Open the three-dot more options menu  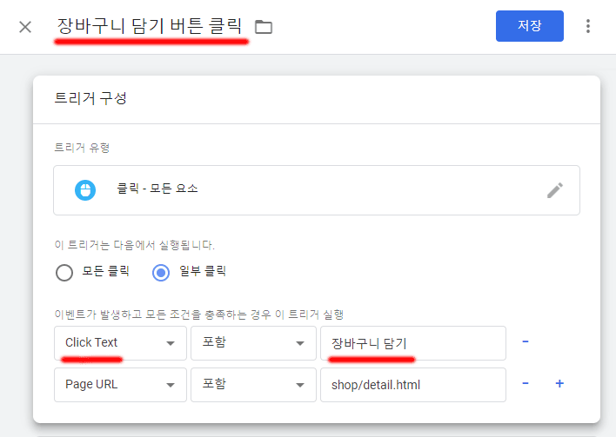pyautogui.click(x=587, y=26)
